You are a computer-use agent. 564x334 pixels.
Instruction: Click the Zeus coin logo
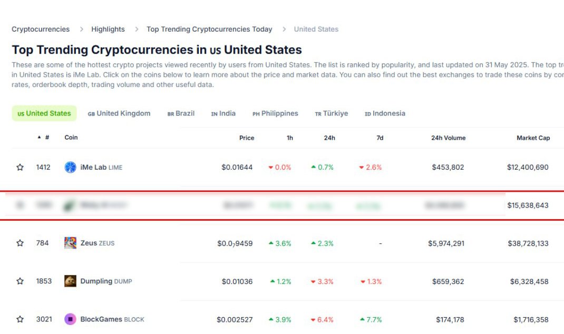[x=70, y=243]
